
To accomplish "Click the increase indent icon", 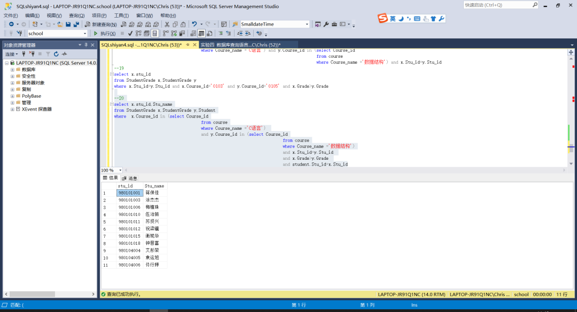I will (248, 34).
